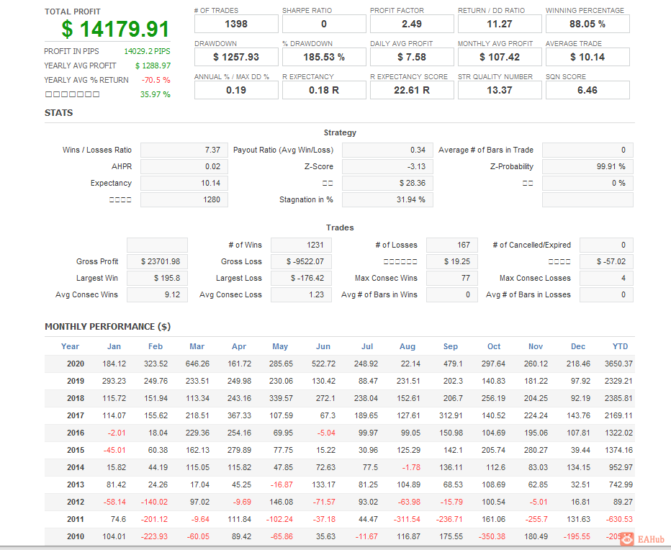Click the YTD column header
The image size is (671, 550).
[620, 346]
